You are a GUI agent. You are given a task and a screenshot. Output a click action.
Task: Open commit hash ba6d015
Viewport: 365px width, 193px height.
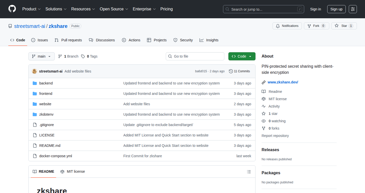[x=201, y=71]
